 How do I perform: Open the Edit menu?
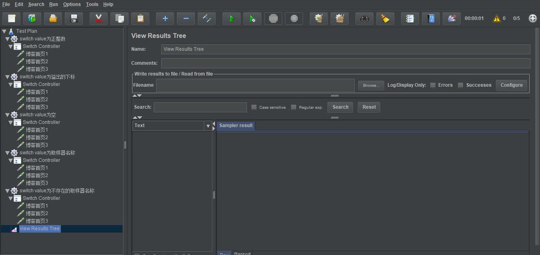pos(19,4)
